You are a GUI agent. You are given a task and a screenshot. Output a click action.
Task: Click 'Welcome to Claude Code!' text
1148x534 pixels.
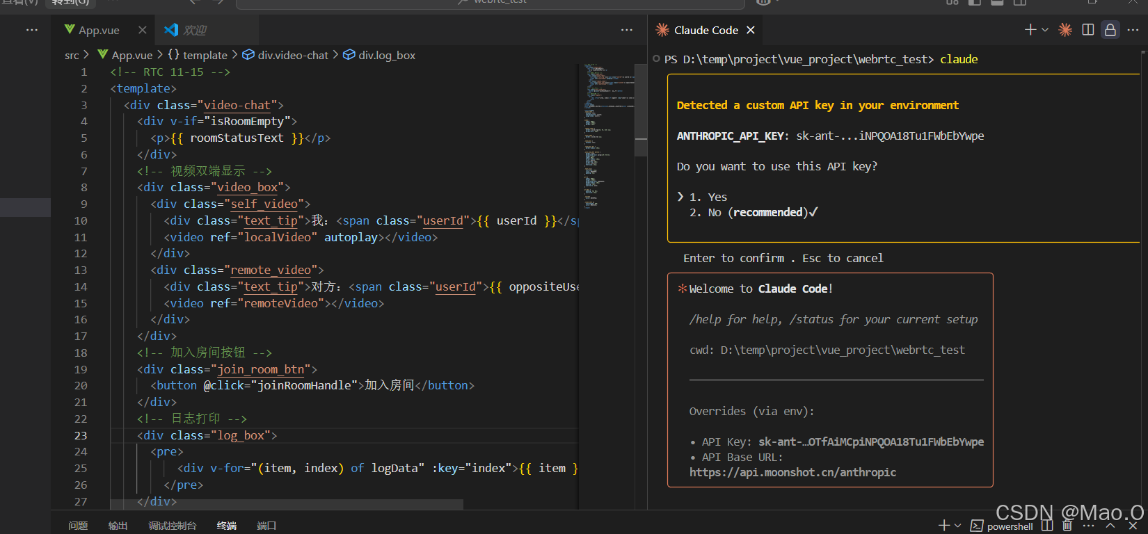click(x=760, y=289)
